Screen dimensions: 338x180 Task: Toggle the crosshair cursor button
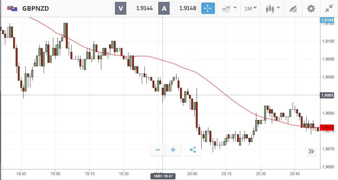pos(208,8)
